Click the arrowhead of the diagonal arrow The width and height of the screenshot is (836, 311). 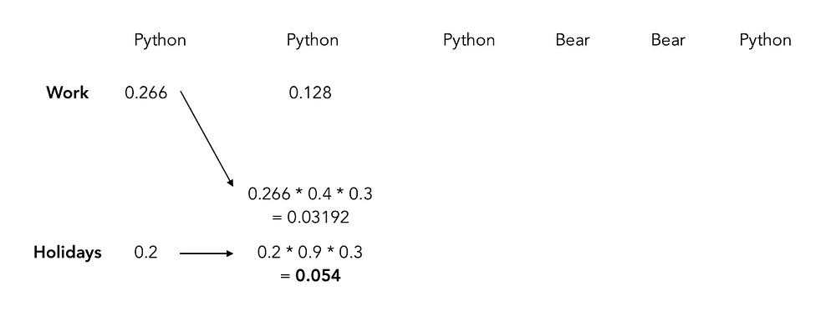tap(231, 182)
